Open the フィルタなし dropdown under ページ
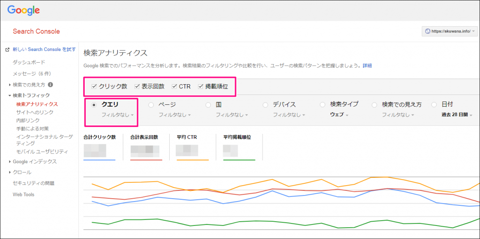The width and height of the screenshot is (480, 239). (174, 115)
